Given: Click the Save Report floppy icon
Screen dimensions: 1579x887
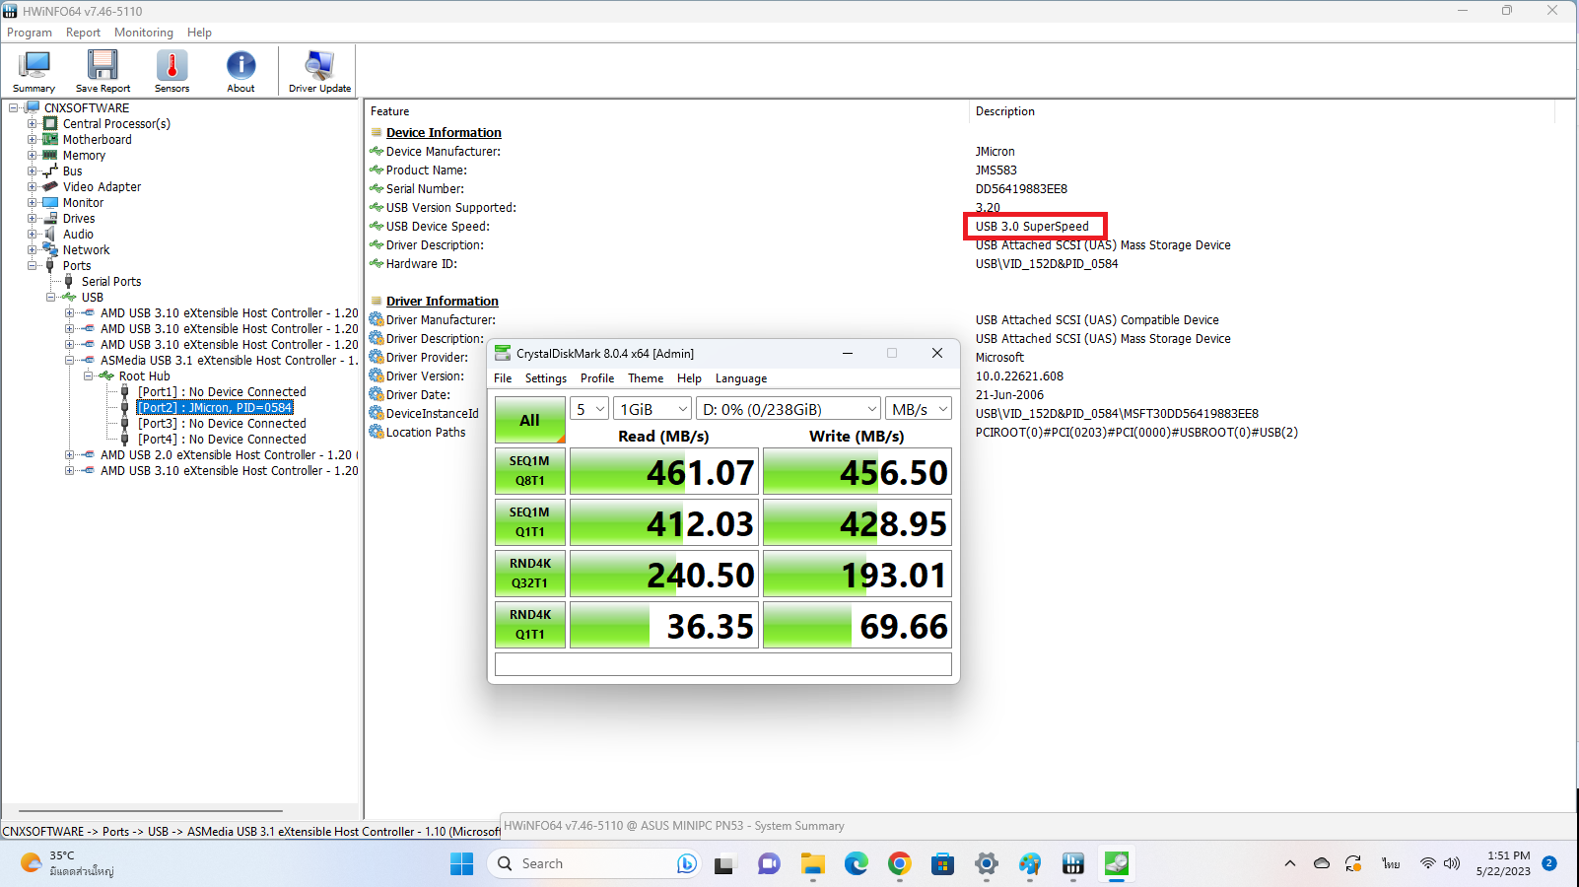Looking at the screenshot, I should tap(103, 71).
